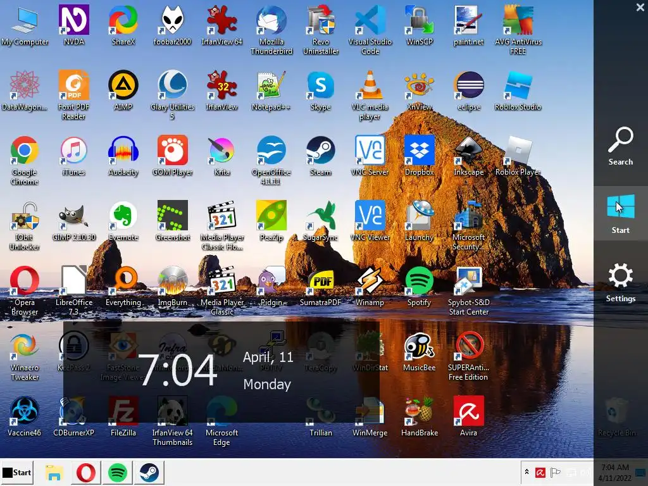Open Pidgin desktop shortcut

[x=271, y=286]
